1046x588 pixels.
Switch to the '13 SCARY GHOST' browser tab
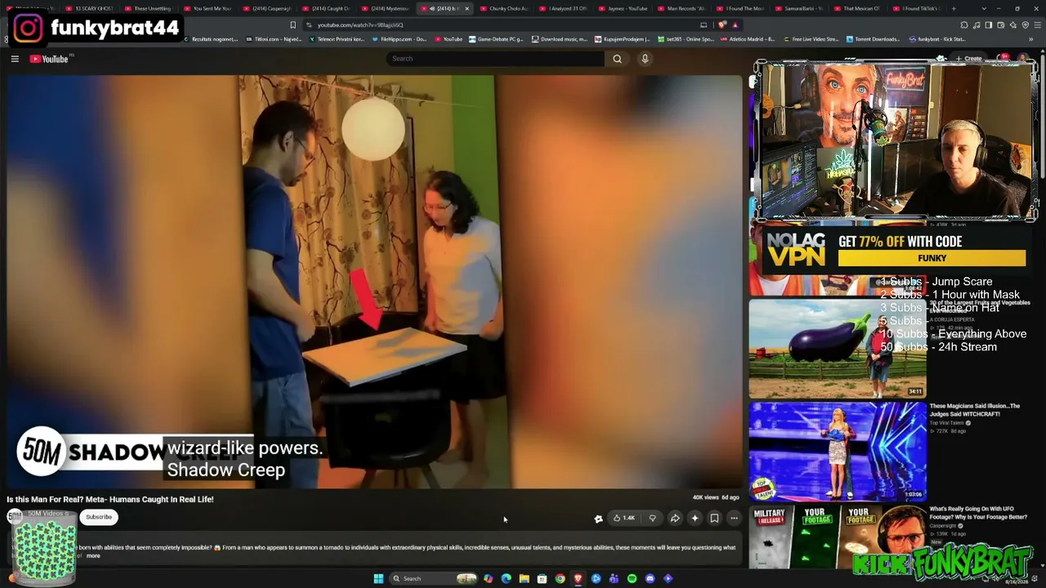tap(90, 8)
